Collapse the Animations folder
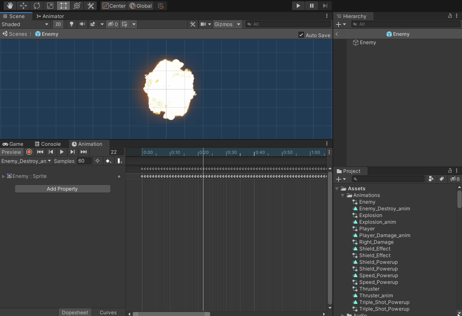 pos(343,195)
